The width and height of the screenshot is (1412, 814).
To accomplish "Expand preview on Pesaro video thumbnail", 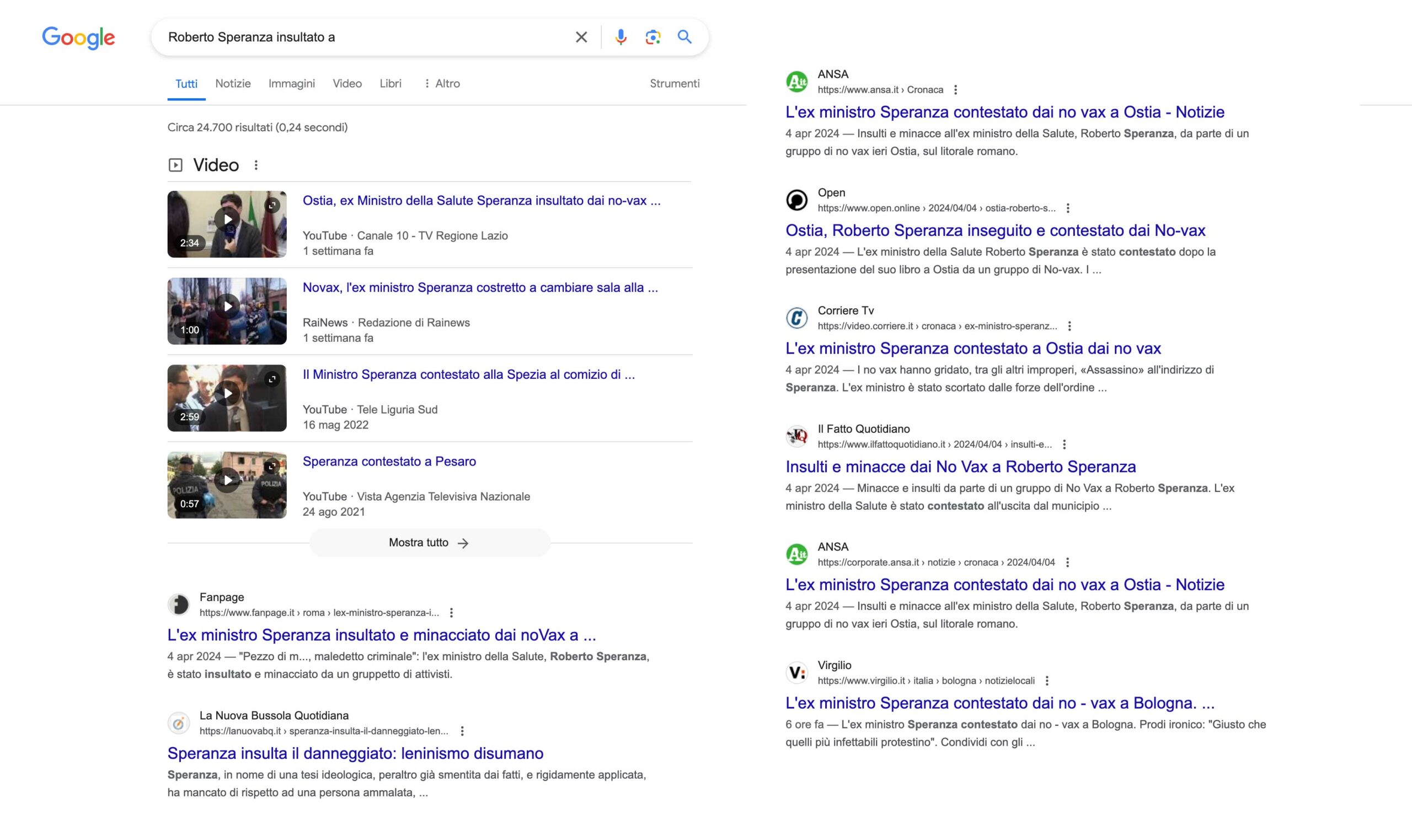I will tap(272, 466).
